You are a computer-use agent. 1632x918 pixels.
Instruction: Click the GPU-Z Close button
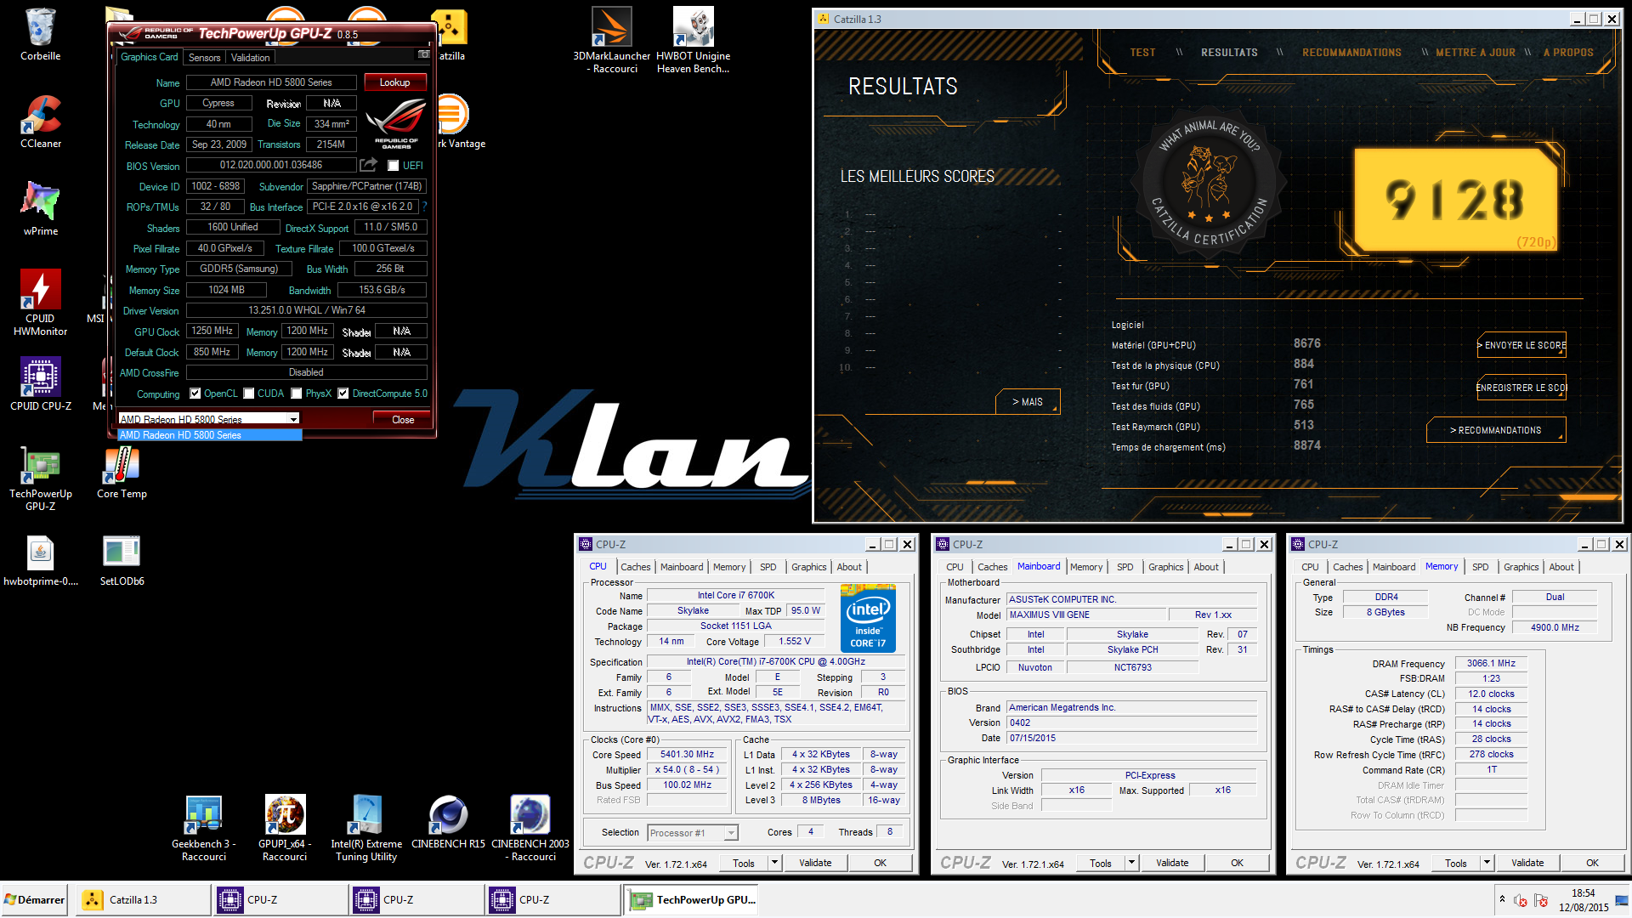(403, 420)
